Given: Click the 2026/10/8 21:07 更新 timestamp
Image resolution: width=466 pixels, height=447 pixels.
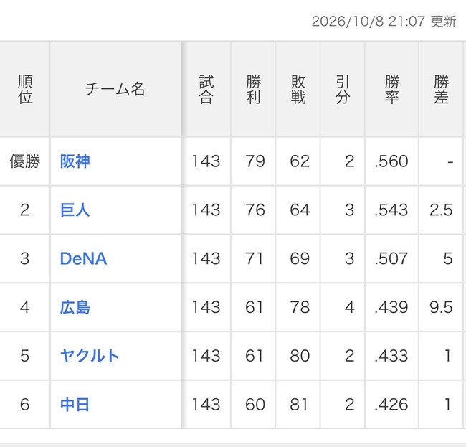Looking at the screenshot, I should (x=384, y=22).
